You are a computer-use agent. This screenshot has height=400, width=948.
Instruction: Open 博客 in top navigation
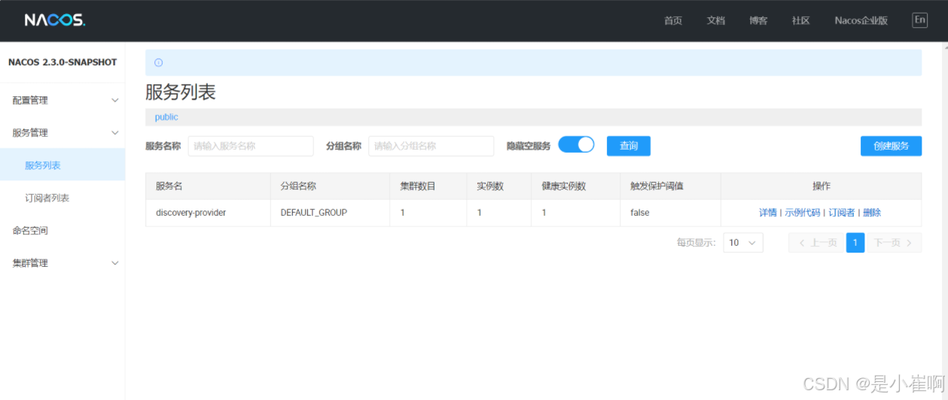pos(758,21)
